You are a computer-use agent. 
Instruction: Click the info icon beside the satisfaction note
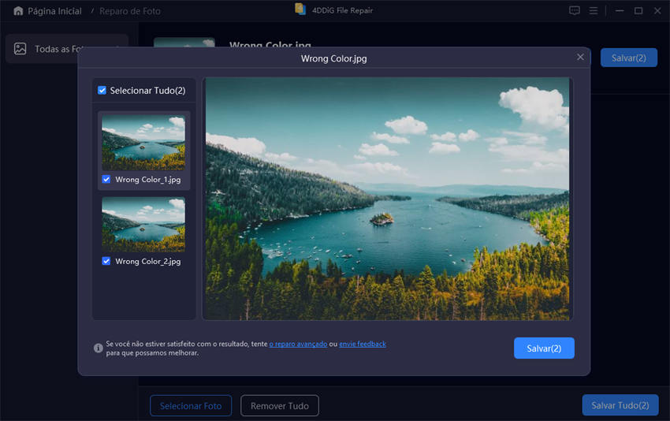pyautogui.click(x=99, y=348)
